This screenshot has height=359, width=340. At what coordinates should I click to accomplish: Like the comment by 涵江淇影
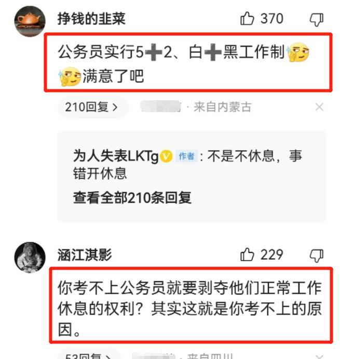pyautogui.click(x=247, y=255)
